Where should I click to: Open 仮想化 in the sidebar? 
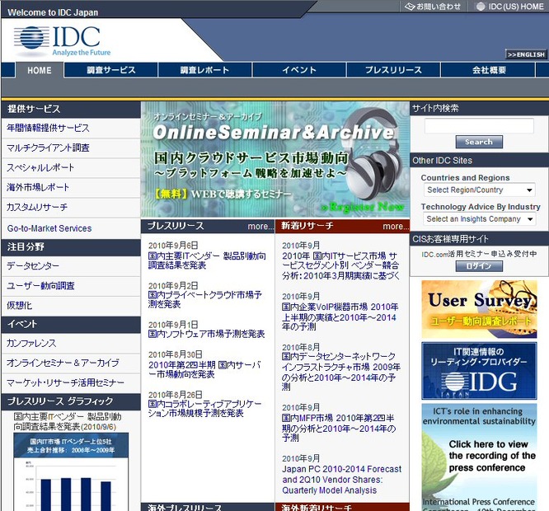click(x=20, y=305)
